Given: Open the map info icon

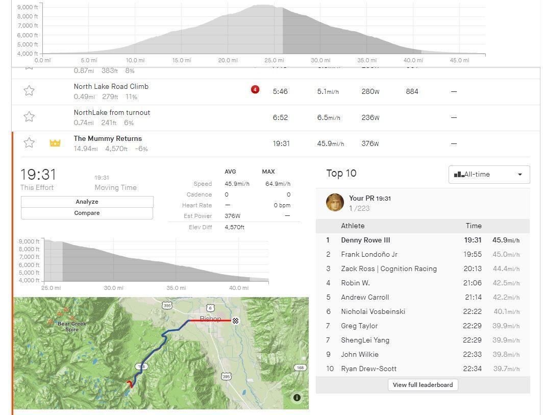Looking at the screenshot, I should click(297, 398).
